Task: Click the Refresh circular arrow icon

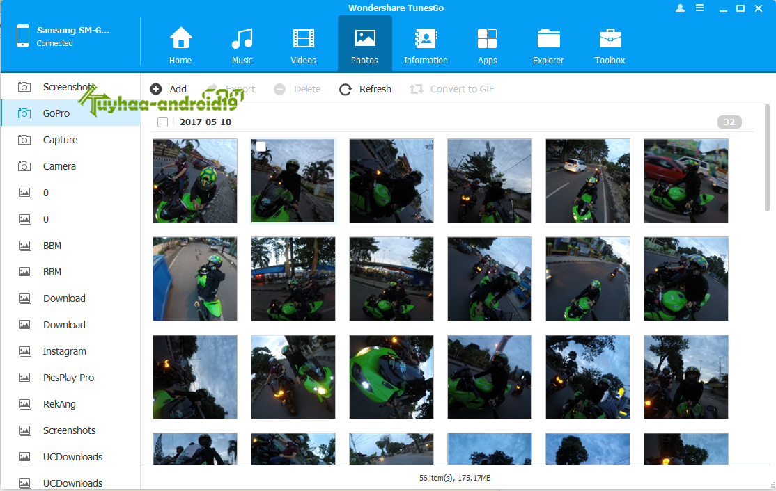Action: tap(346, 90)
